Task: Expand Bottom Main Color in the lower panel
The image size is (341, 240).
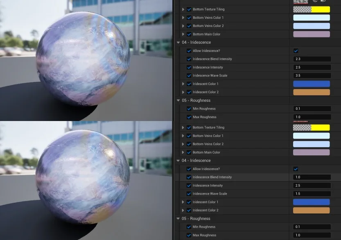Action: (183, 152)
